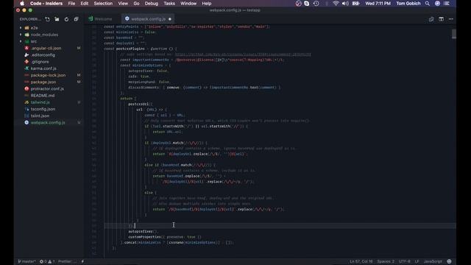Open Spotlight search
The width and height of the screenshot is (471, 265).
click(x=427, y=4)
